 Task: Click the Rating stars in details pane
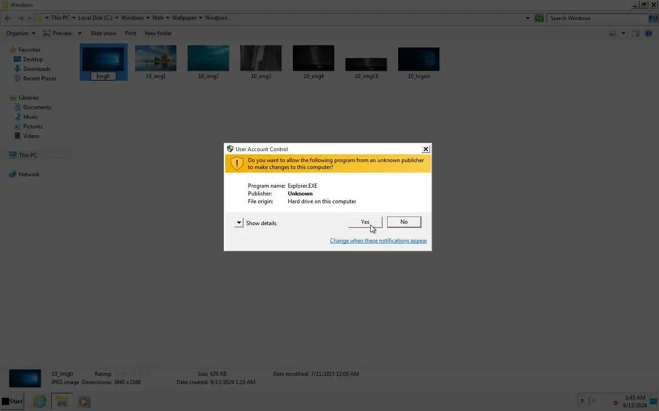click(132, 374)
